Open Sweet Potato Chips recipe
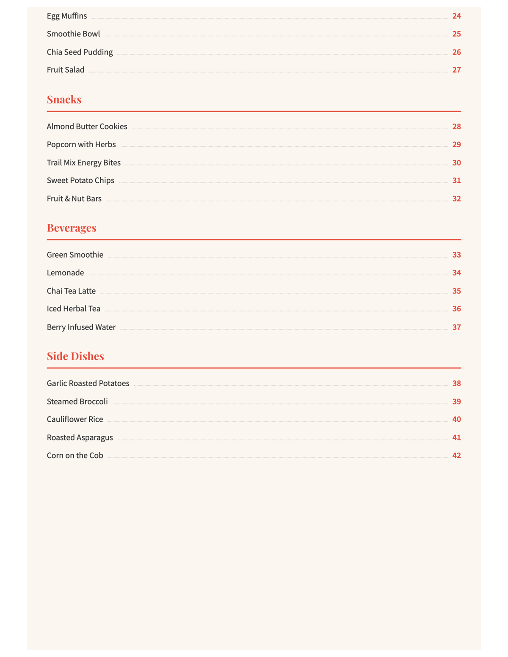508x657 pixels. tap(254, 180)
